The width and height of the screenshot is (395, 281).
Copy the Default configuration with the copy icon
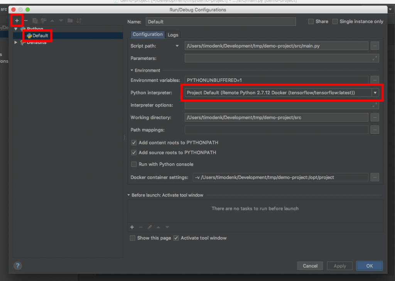(x=35, y=20)
